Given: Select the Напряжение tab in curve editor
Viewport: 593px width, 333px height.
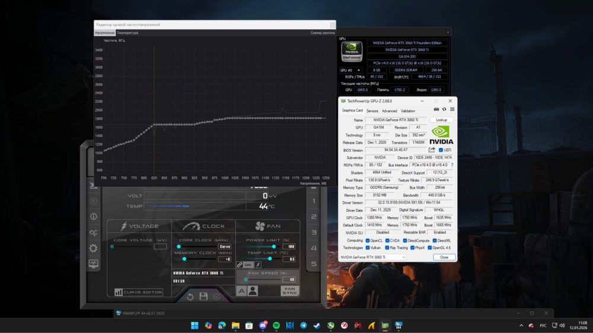Looking at the screenshot, I should tap(105, 33).
